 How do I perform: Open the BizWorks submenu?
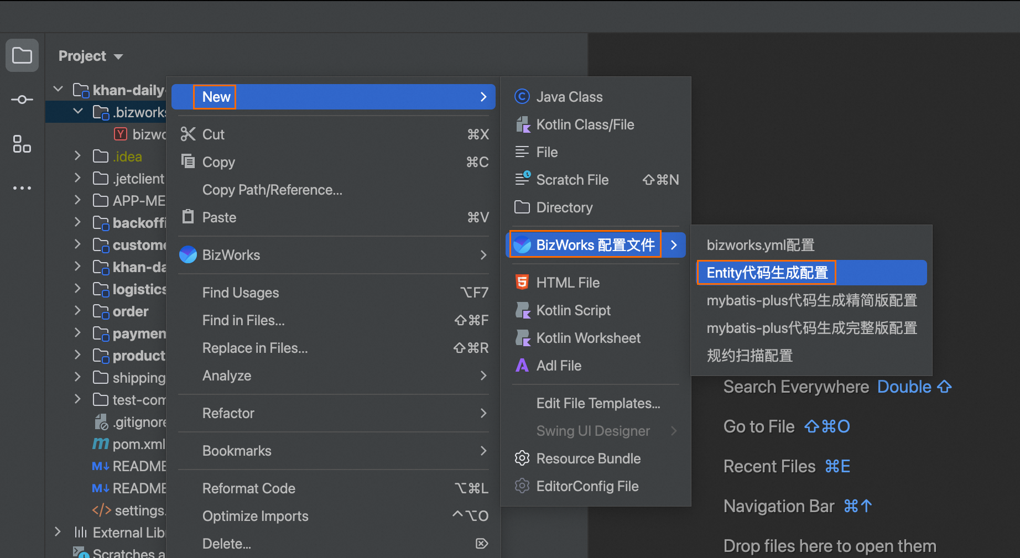coord(334,255)
